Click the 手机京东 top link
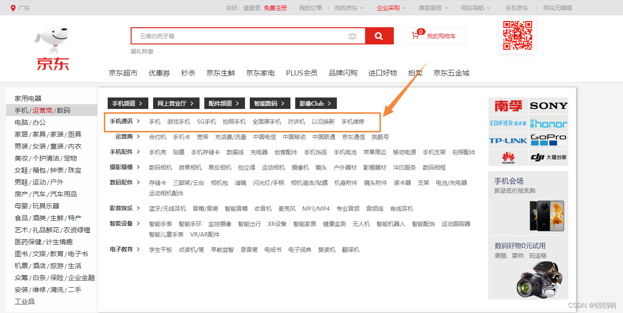Image resolution: width=623 pixels, height=313 pixels. 517,8
